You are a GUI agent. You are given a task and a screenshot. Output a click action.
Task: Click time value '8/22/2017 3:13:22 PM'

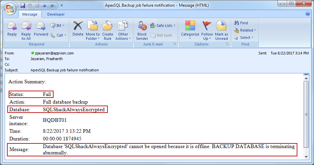pos(67,131)
